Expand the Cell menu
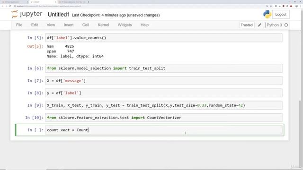The width and height of the screenshot is (303, 170). coord(86,25)
